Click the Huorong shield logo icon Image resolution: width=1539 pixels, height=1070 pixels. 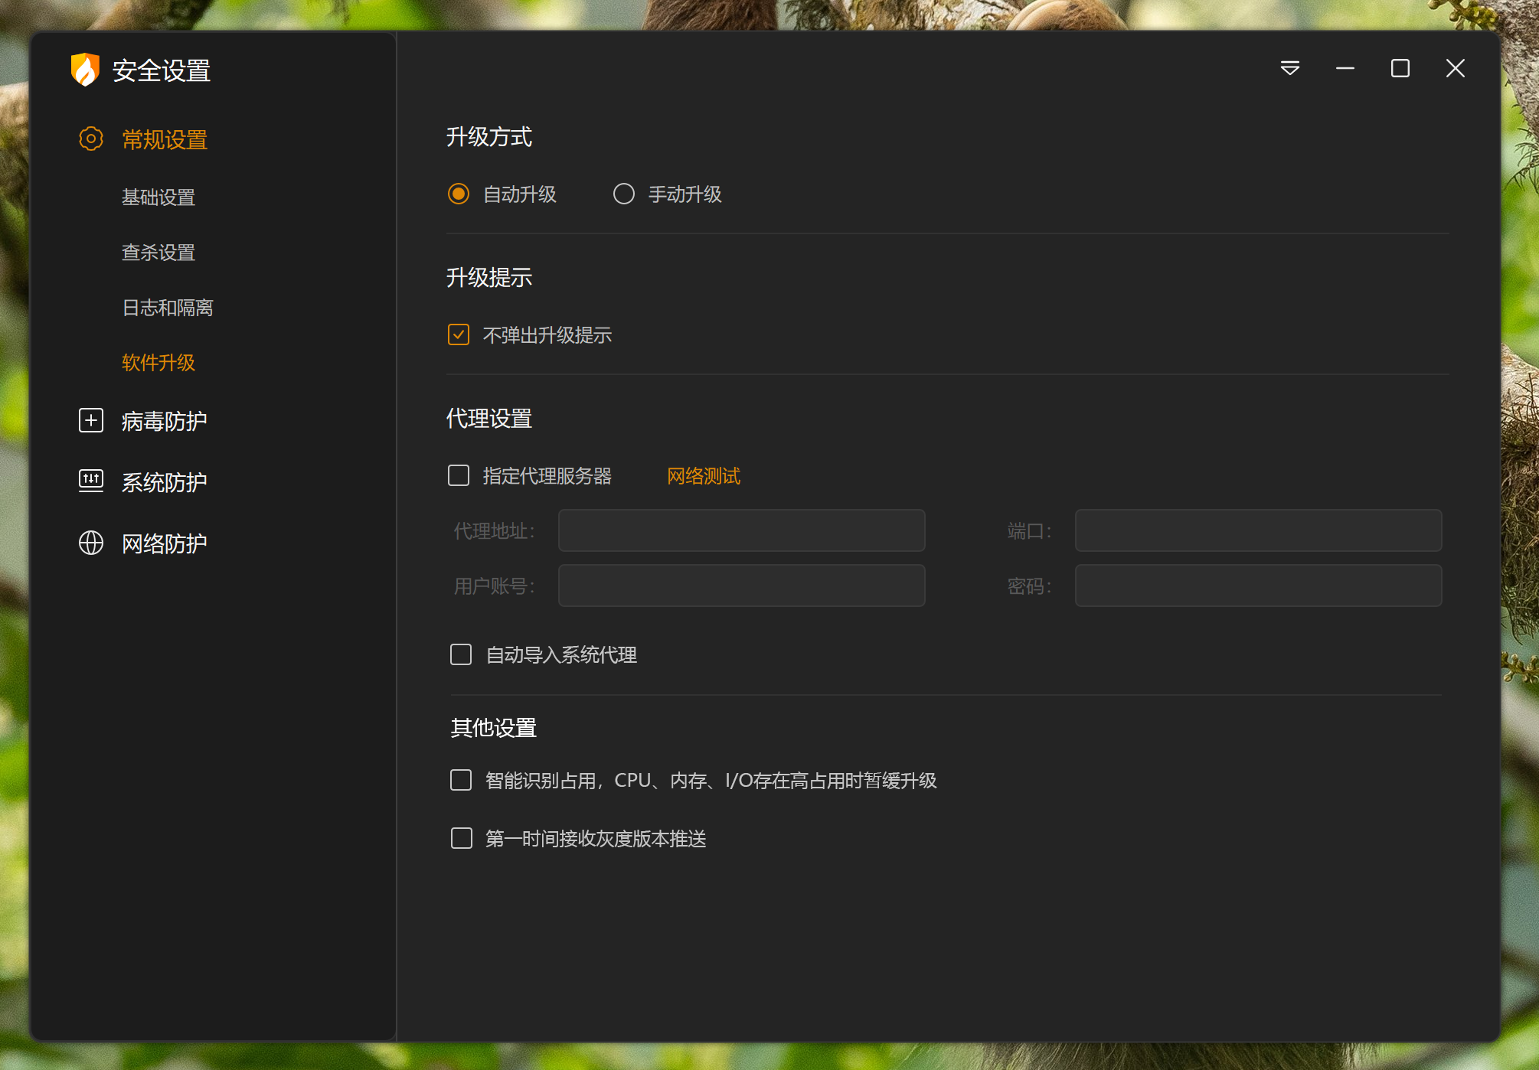[x=85, y=70]
